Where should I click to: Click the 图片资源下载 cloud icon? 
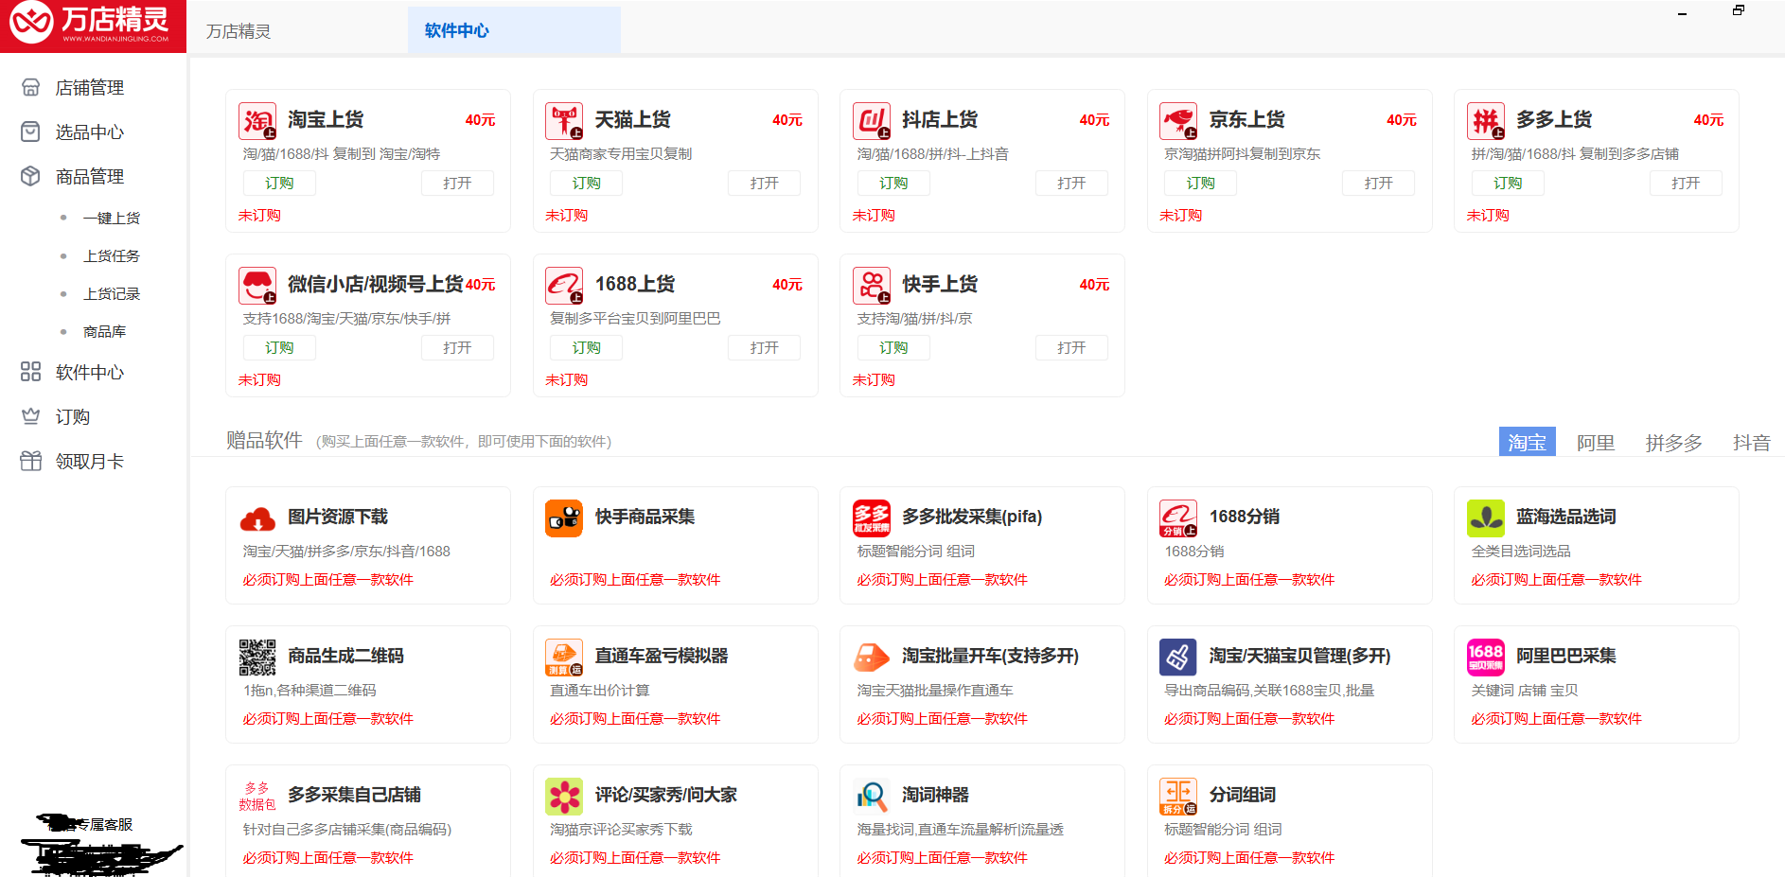tap(257, 518)
